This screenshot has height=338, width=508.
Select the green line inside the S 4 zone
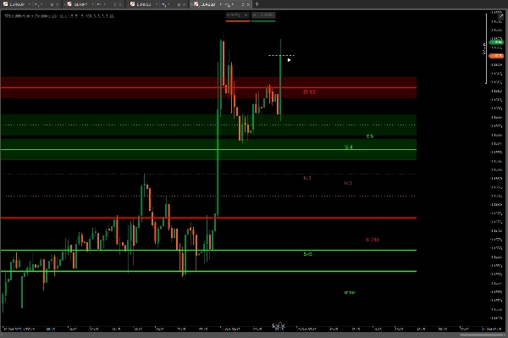(x=208, y=149)
